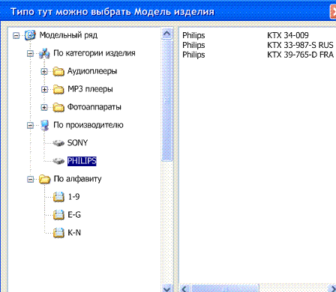Select the По производителю label
The height and width of the screenshot is (292, 336).
88,125
